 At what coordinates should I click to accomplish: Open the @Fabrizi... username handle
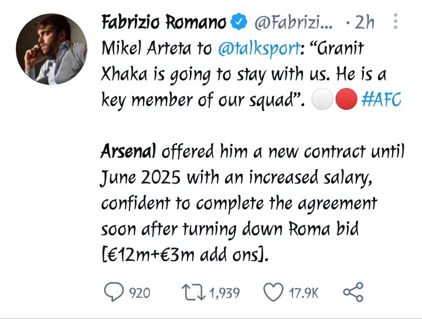pos(294,22)
